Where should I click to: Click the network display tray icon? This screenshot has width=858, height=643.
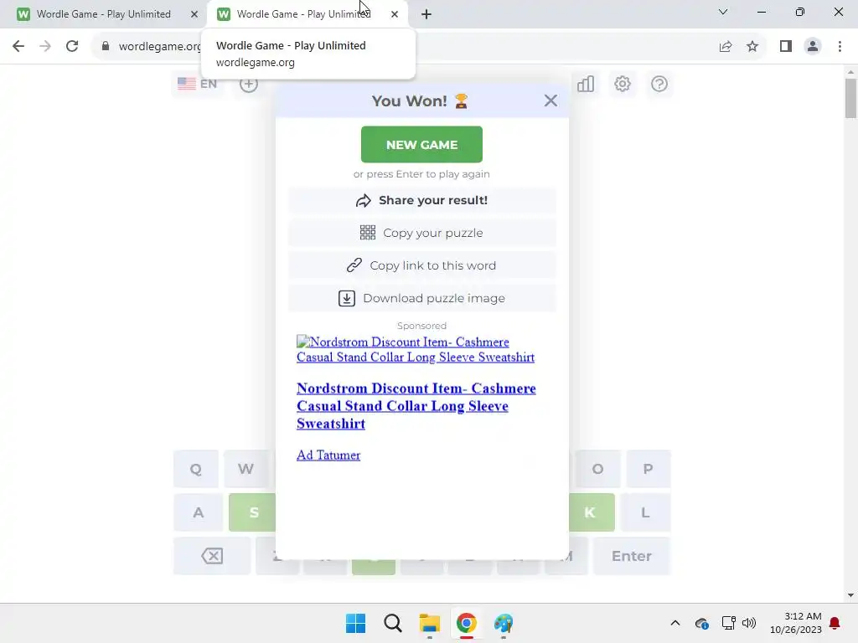pyautogui.click(x=728, y=623)
